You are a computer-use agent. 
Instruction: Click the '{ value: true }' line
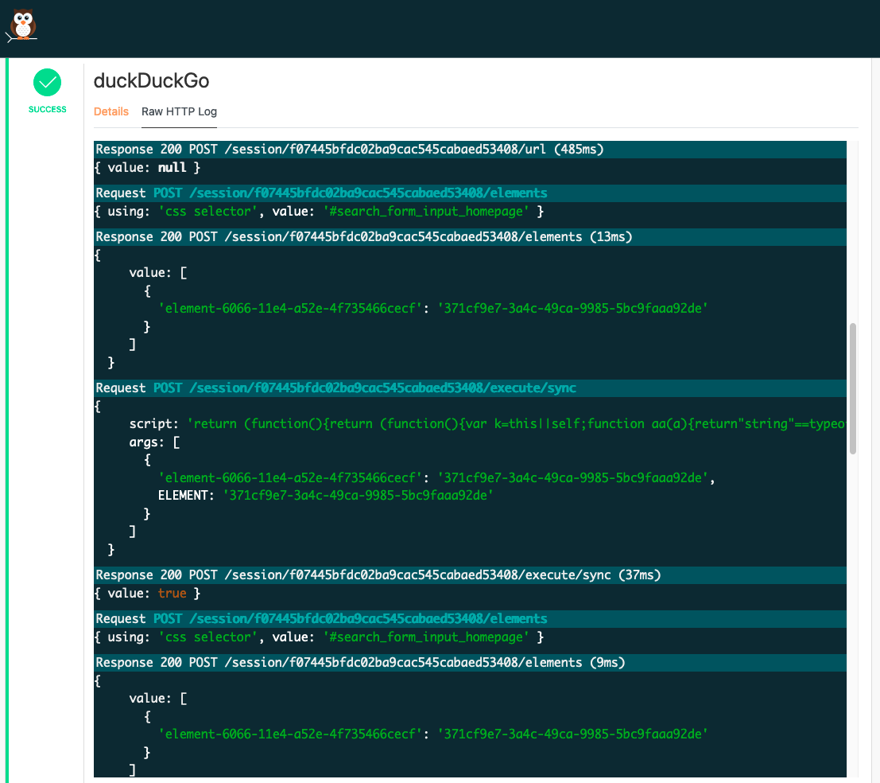[x=148, y=594]
